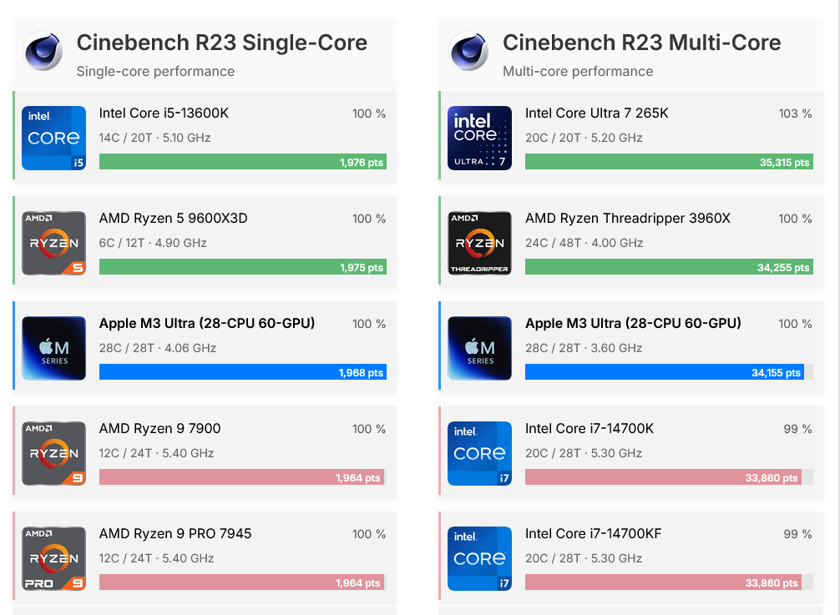Click the Cinebench R23 Single-Core heading
Image resolution: width=840 pixels, height=615 pixels.
221,43
